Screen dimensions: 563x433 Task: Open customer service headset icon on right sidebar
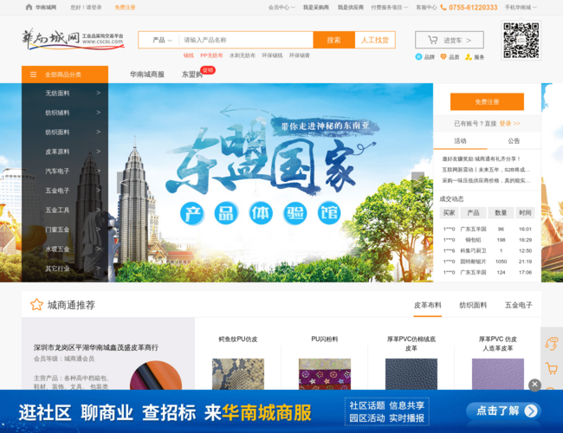point(552,343)
